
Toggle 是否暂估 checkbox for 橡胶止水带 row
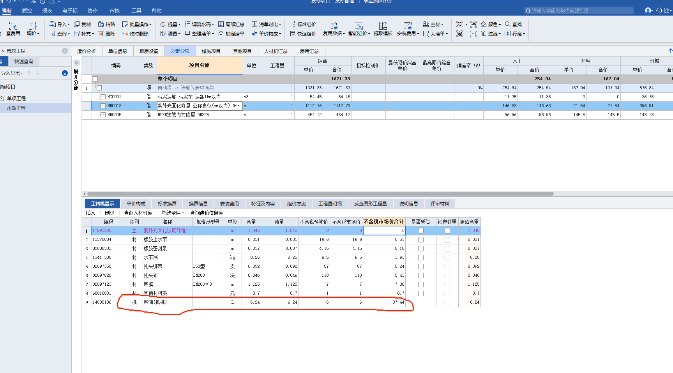point(421,240)
